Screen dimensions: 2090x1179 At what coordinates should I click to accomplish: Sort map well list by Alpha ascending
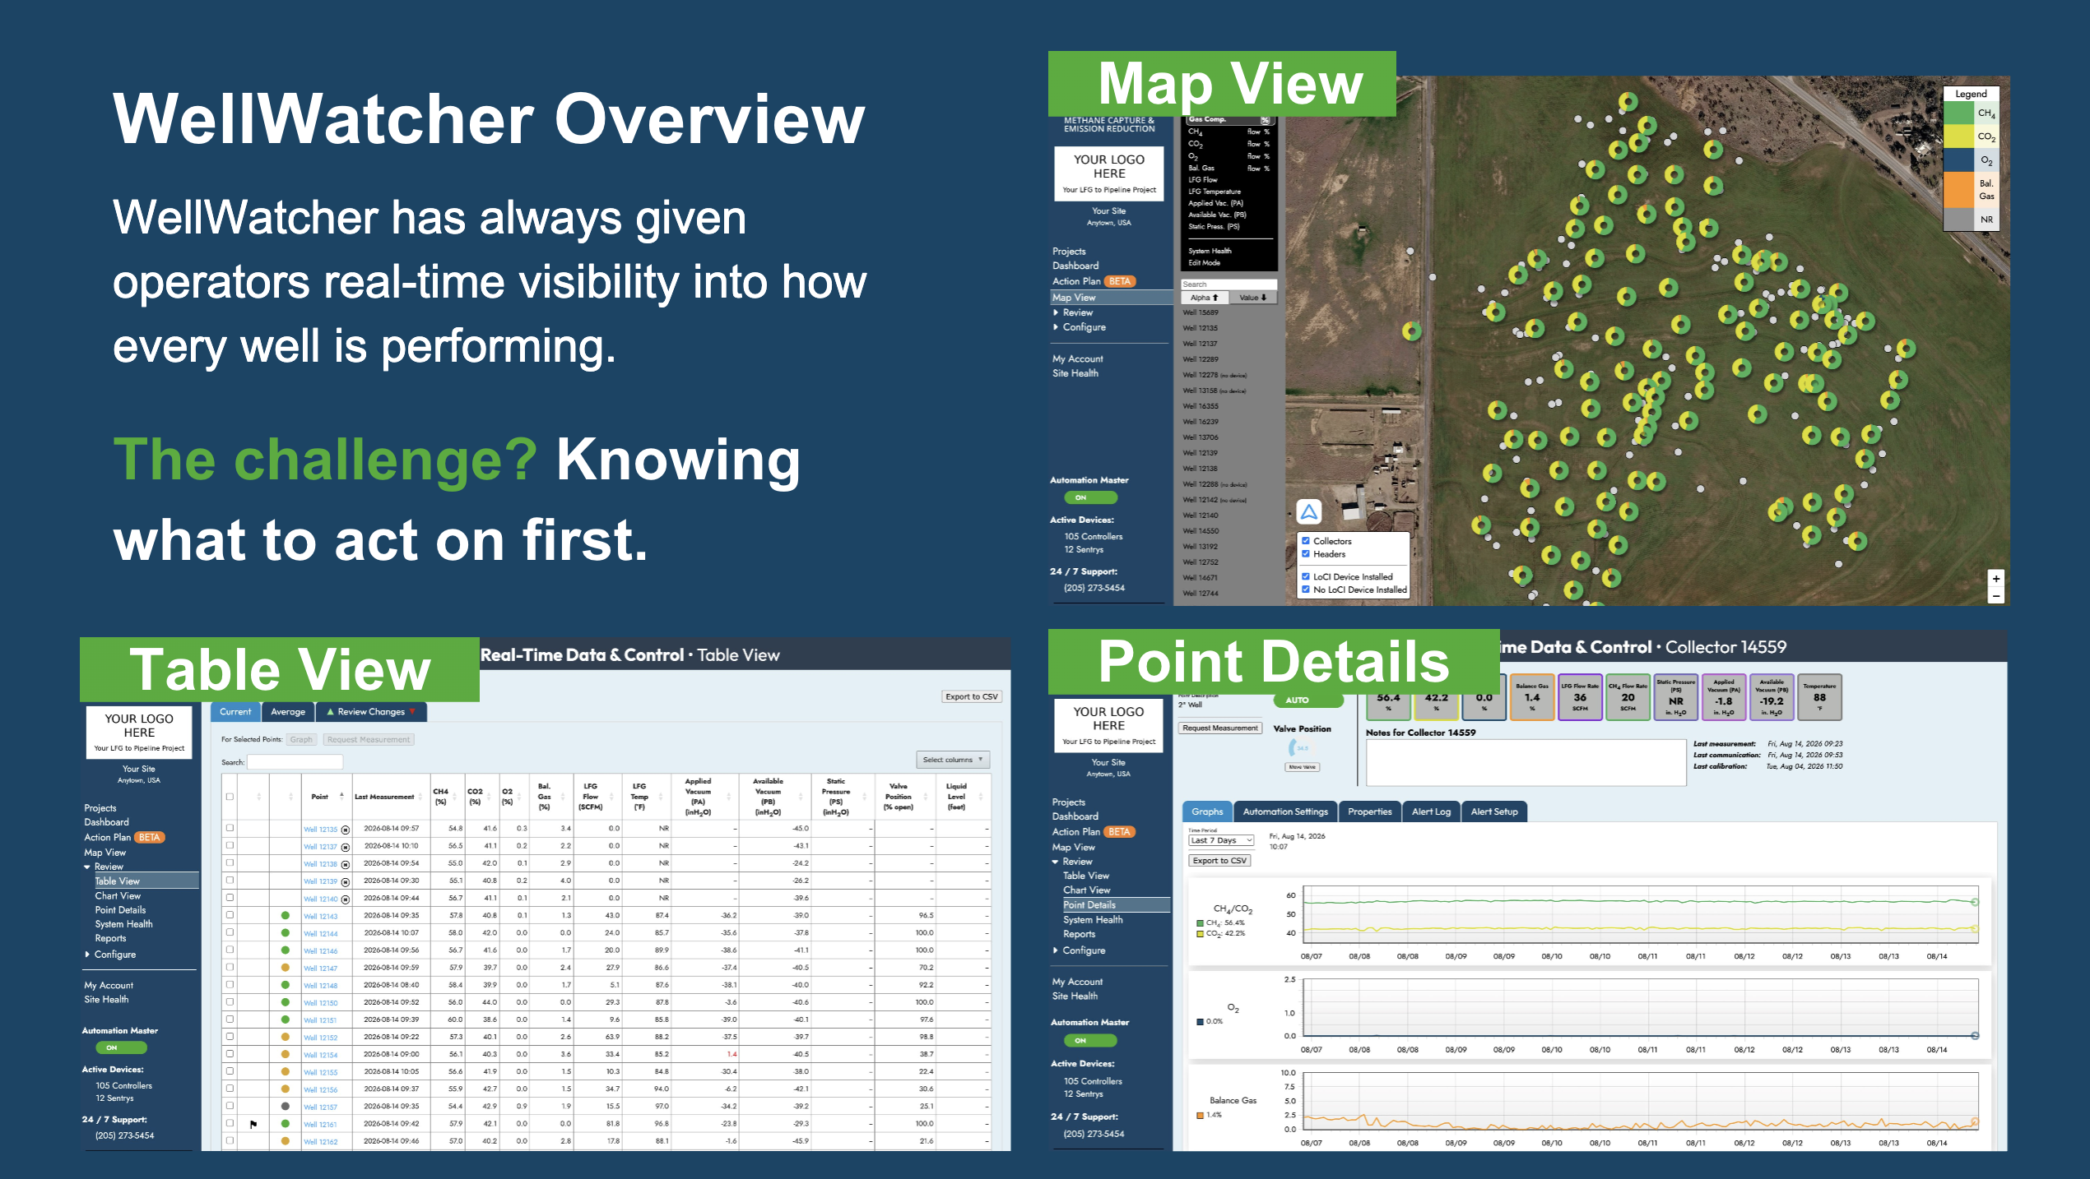(x=1204, y=298)
